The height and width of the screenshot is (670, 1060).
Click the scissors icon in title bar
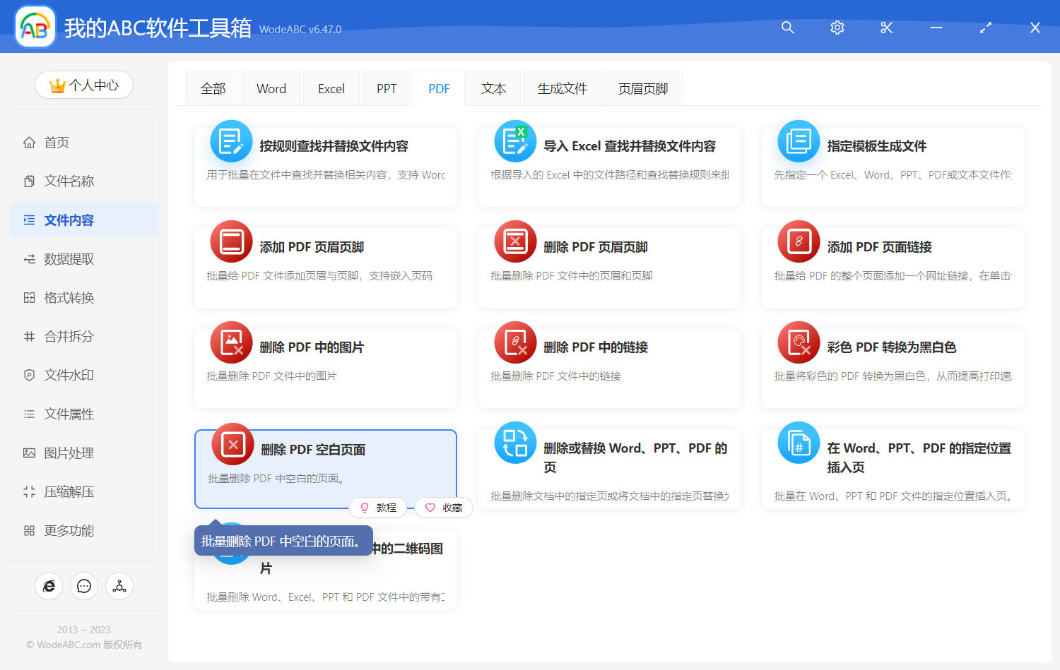point(886,28)
